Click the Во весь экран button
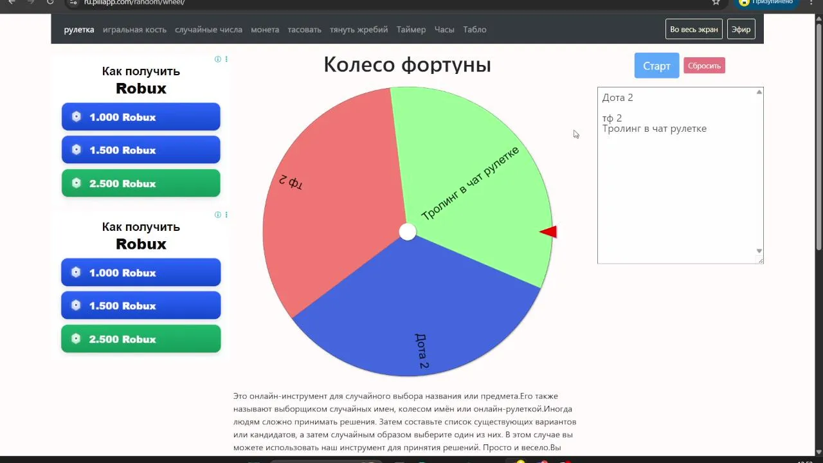823x463 pixels. click(694, 30)
